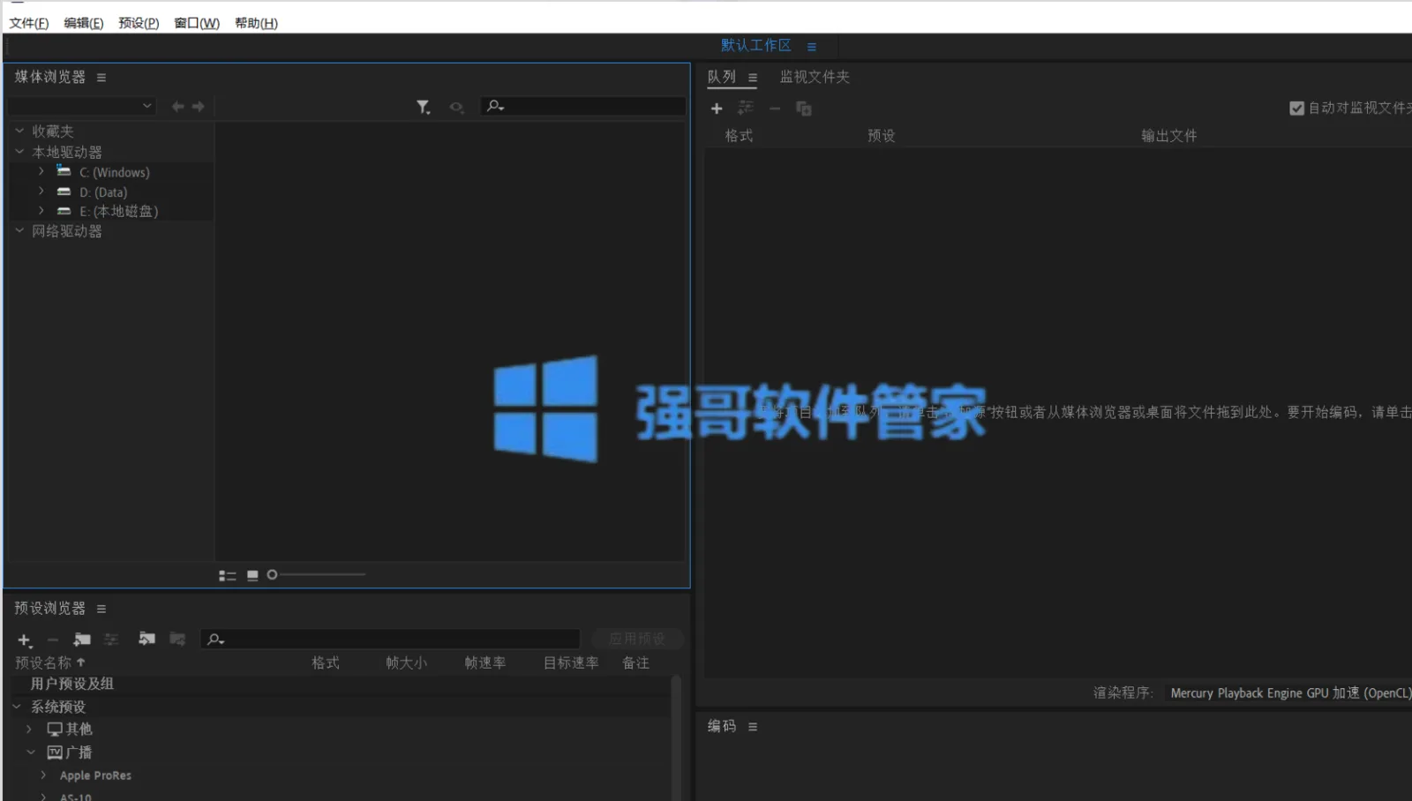Open the file type filter funnel icon
This screenshot has height=801, width=1412.
click(x=424, y=107)
